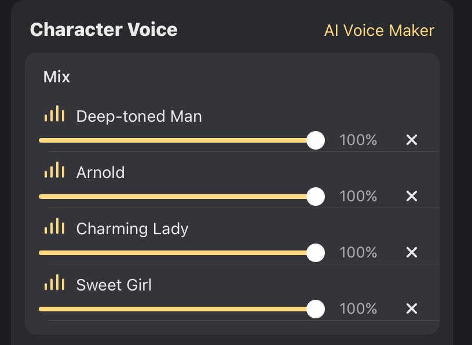The height and width of the screenshot is (345, 472).
Task: Click the 100% value for Deep-toned Man
Action: point(358,140)
